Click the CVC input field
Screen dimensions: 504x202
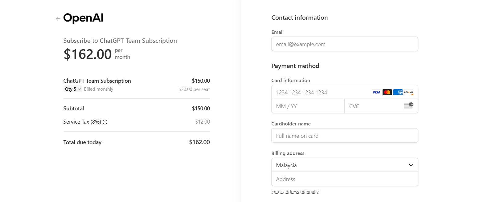click(381, 106)
